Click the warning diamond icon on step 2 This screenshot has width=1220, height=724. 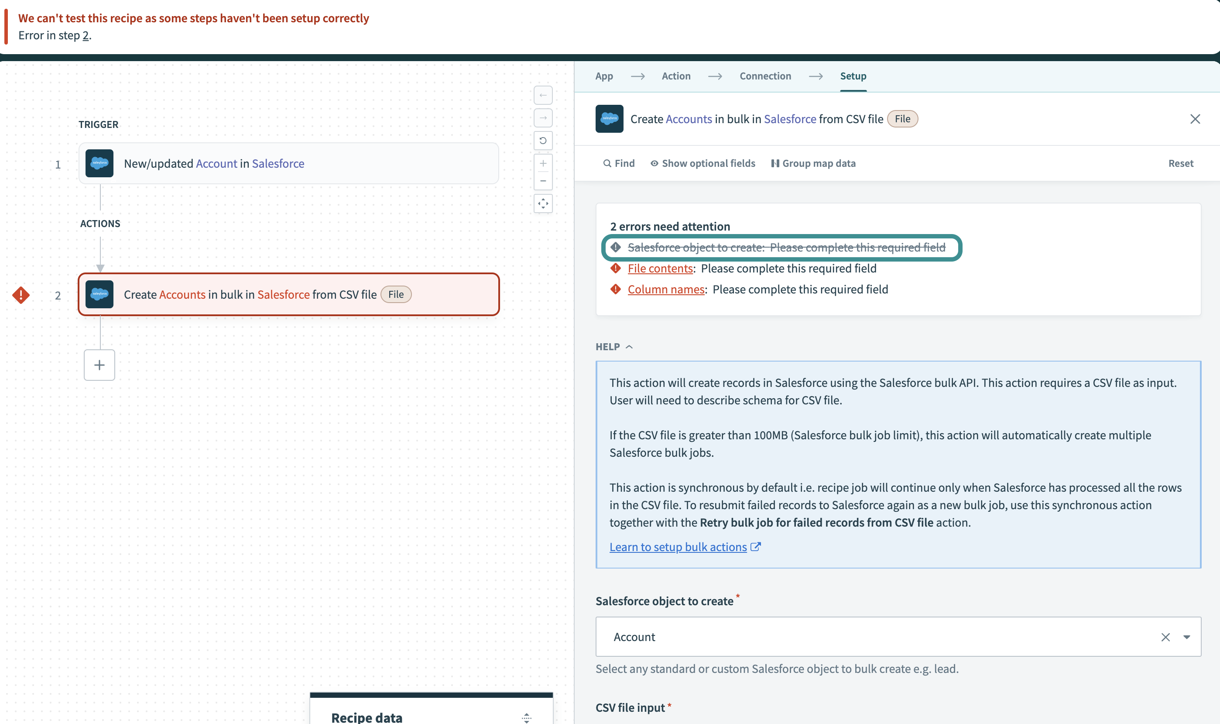[21, 295]
